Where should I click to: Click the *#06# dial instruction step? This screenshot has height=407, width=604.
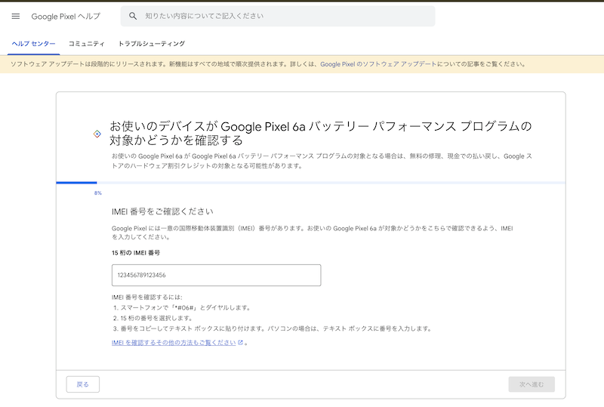pyautogui.click(x=181, y=307)
